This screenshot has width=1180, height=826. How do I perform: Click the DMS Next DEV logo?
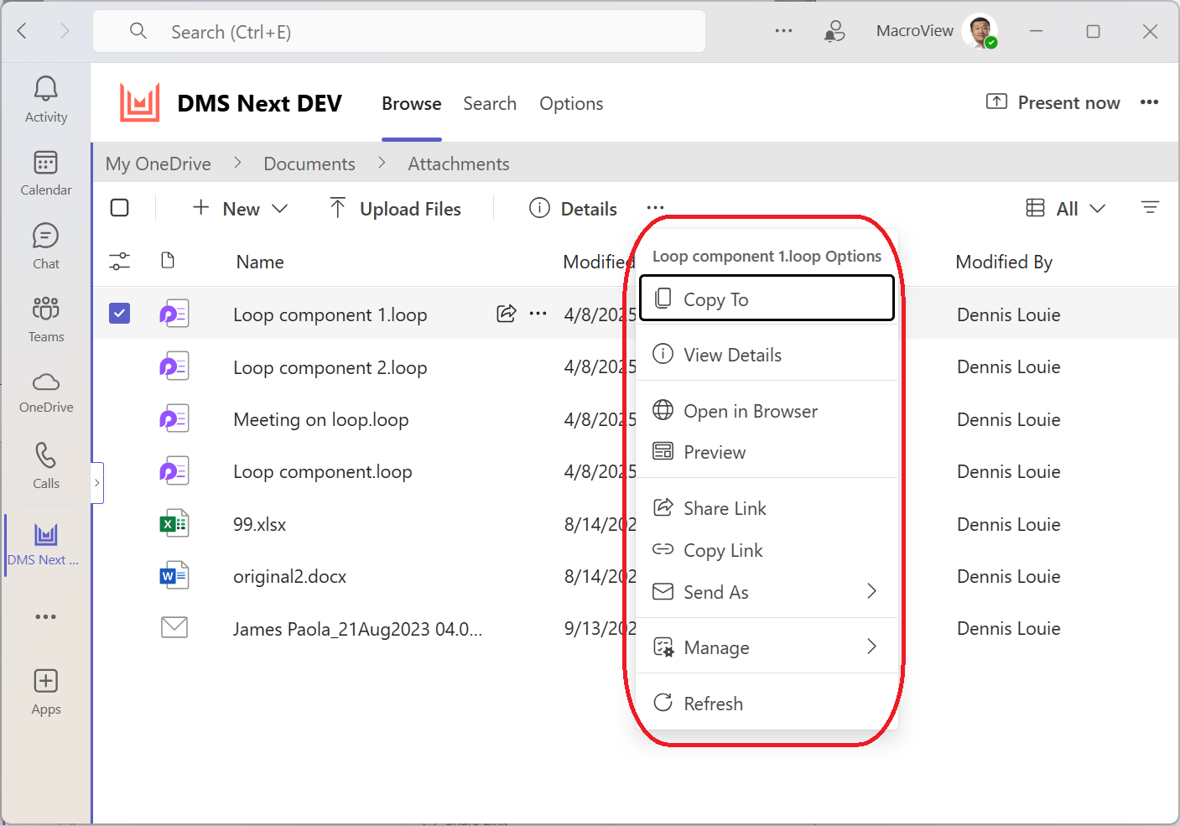pyautogui.click(x=139, y=103)
